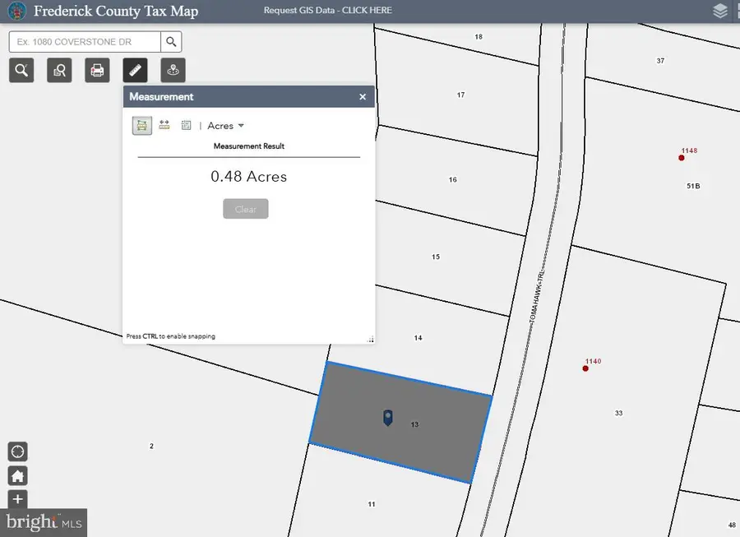Expand the search query dropdown
740x537 pixels.
click(171, 41)
